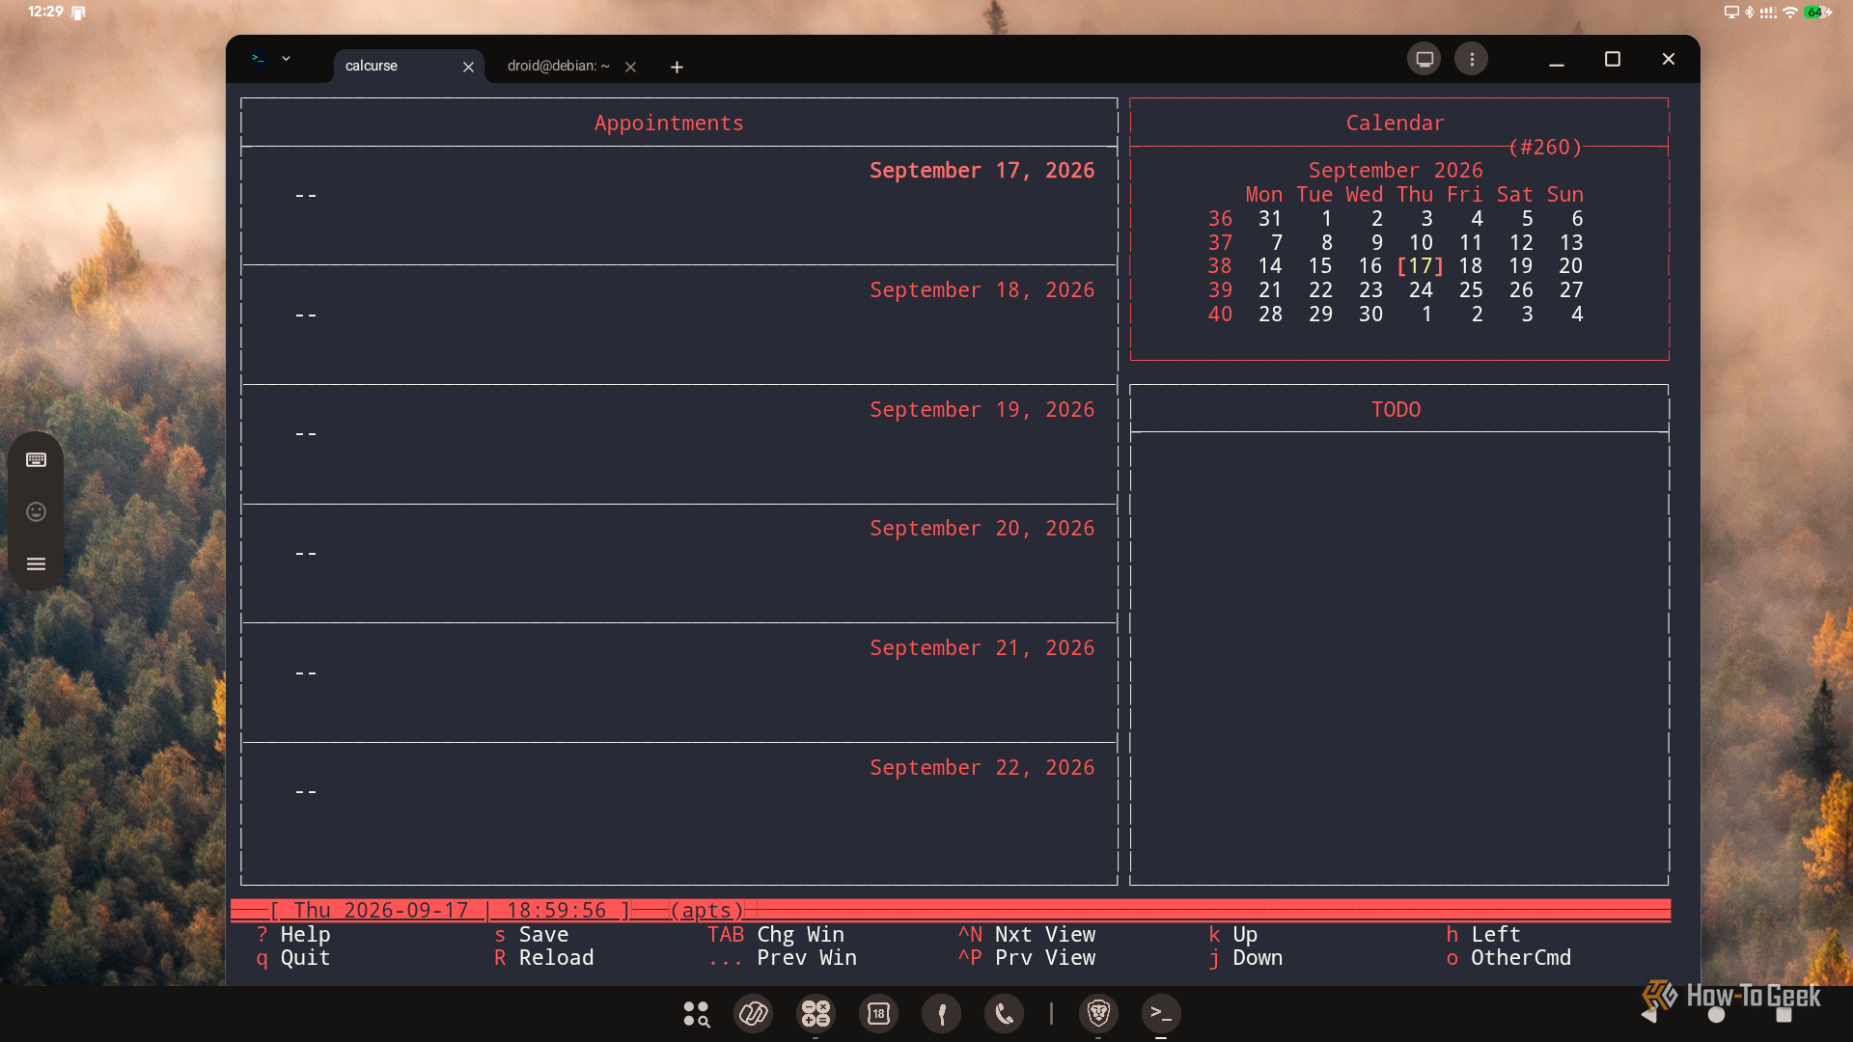Switch to the droid@debian tab
The width and height of the screenshot is (1853, 1042).
pos(558,66)
